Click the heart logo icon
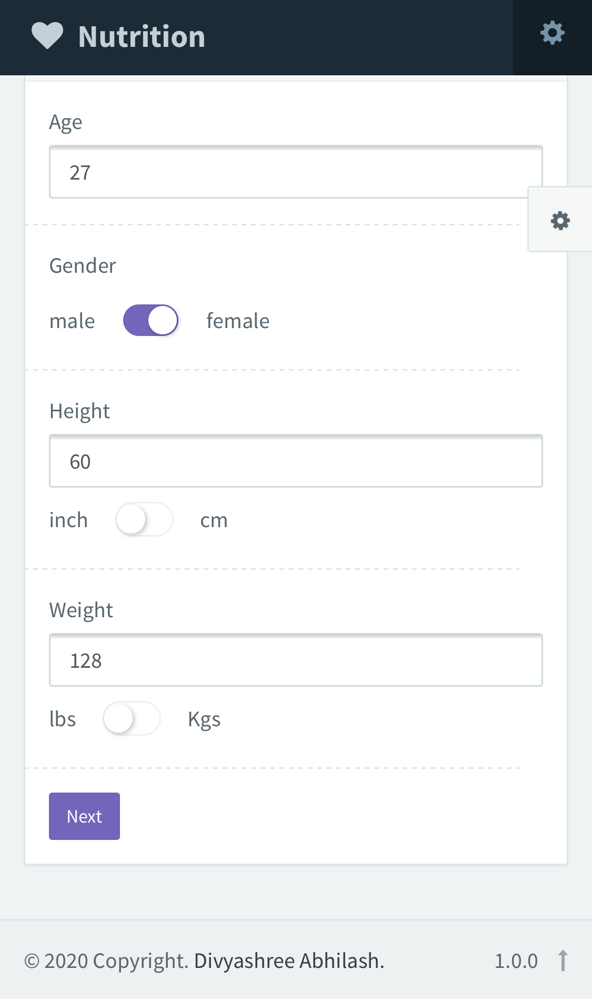Image resolution: width=592 pixels, height=999 pixels. pyautogui.click(x=47, y=36)
